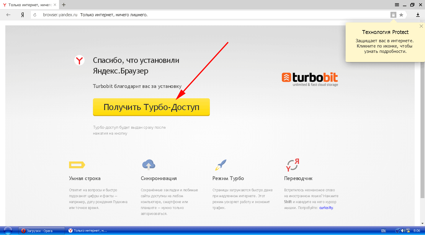
Task: Open Yandex home via the Я button
Action: 22,15
